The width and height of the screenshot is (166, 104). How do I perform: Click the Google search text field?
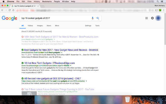(54, 18)
